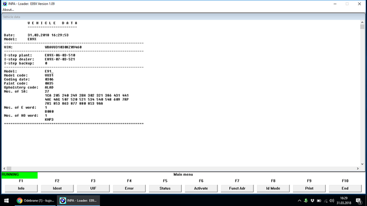Click the RUNNING status indicator
The width and height of the screenshot is (367, 206).
coord(19,175)
